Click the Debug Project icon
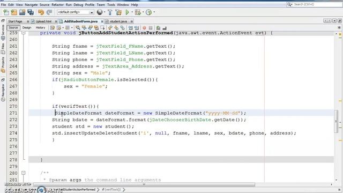 pyautogui.click(x=138, y=12)
